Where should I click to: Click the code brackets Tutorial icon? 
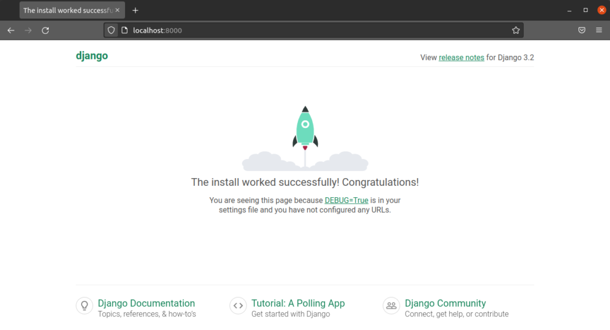tap(238, 306)
